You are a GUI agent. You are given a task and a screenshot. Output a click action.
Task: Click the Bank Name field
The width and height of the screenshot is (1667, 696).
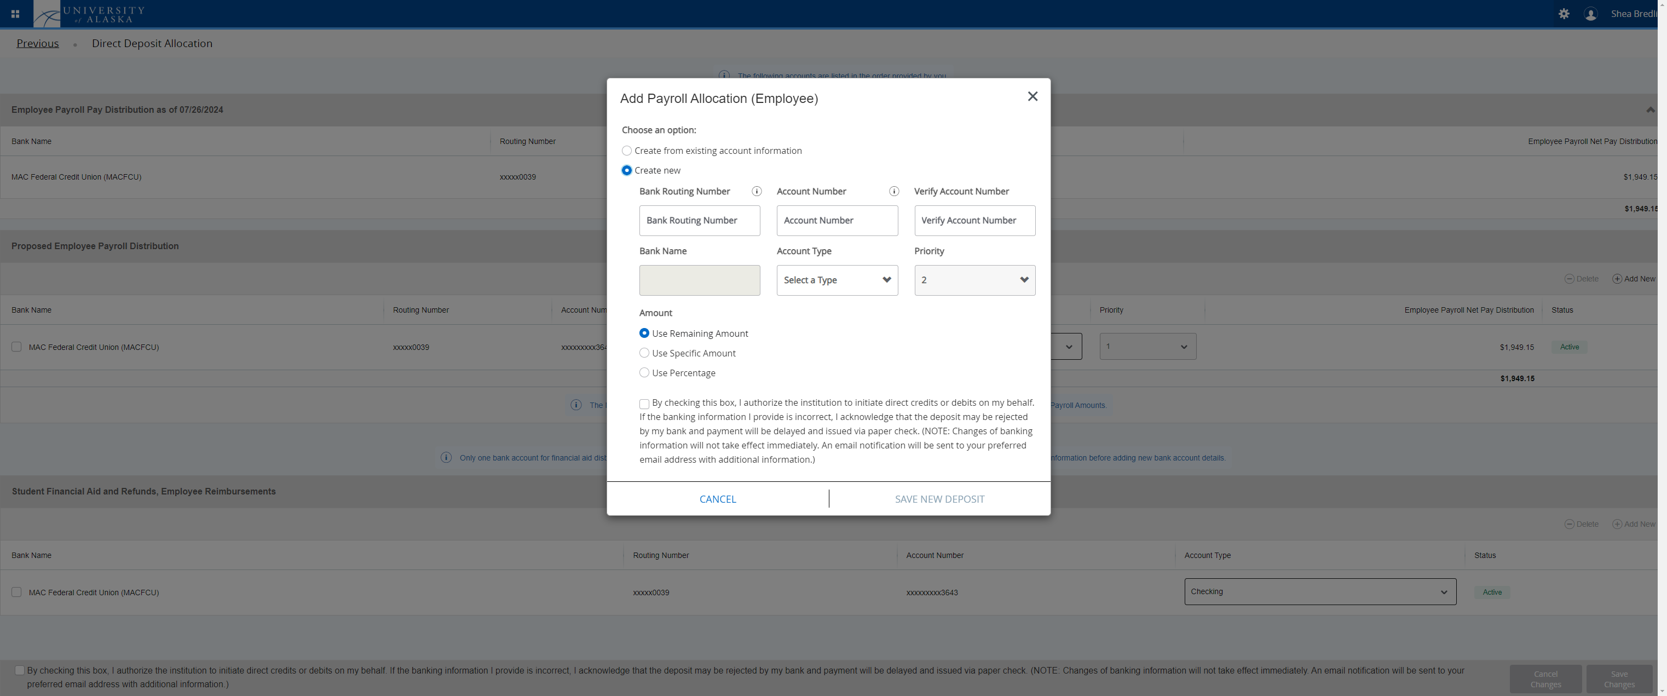tap(700, 280)
